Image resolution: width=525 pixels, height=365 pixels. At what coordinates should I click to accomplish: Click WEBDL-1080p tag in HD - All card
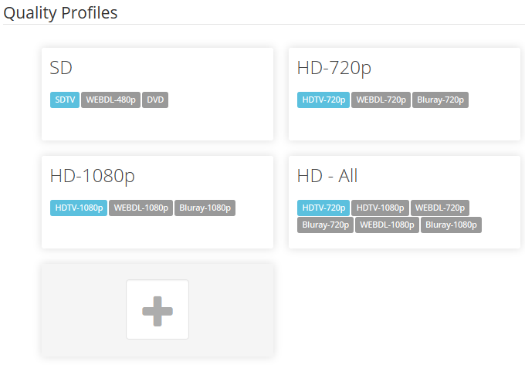tap(387, 225)
